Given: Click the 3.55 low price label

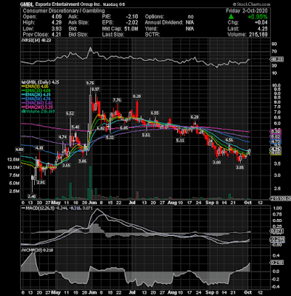Looking at the screenshot, I should click(240, 167).
